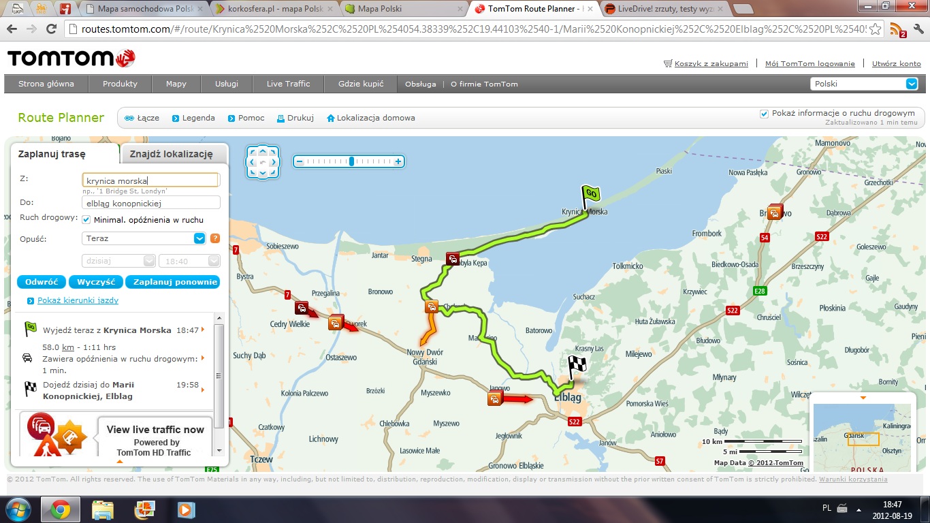The height and width of the screenshot is (523, 930).
Task: Click the orange traffic icon near Janowo
Action: point(494,398)
